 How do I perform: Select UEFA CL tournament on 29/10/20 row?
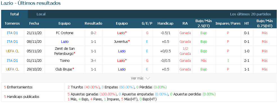(x=12, y=69)
